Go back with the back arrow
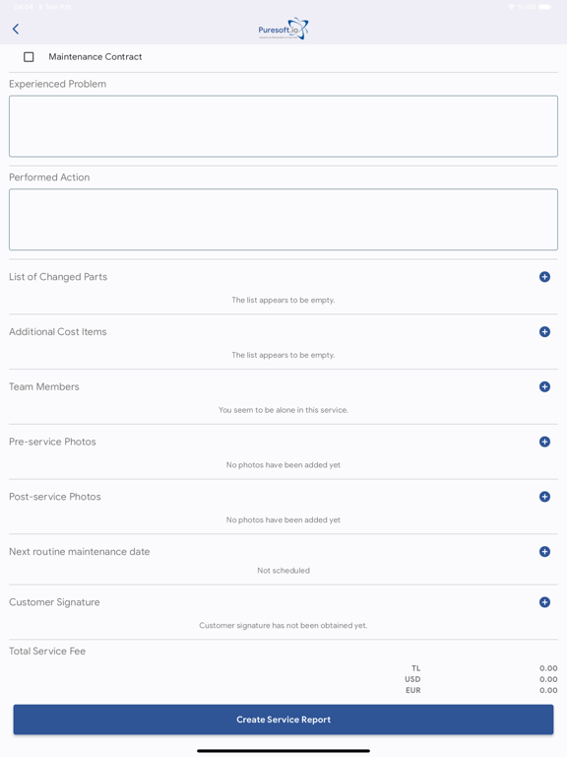 coord(16,29)
